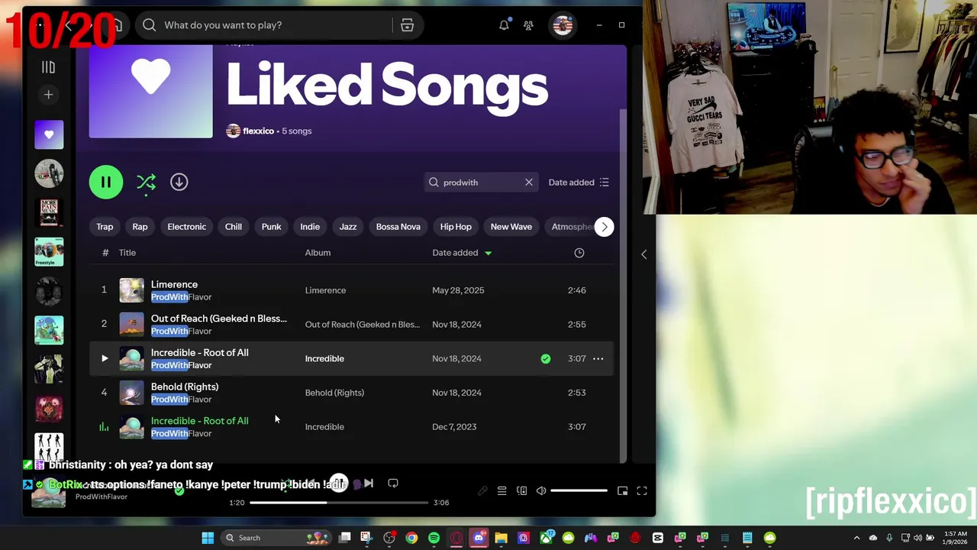977x550 pixels.
Task: Toggle the repeat button in player
Action: click(392, 484)
